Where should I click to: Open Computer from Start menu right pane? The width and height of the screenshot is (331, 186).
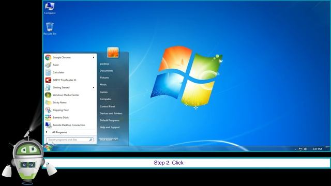click(106, 99)
